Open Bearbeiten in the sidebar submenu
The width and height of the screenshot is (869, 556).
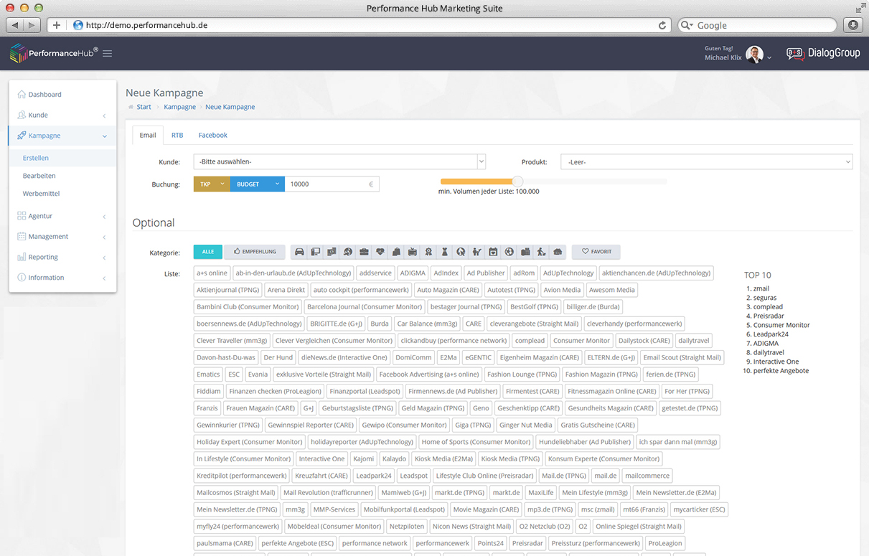[39, 176]
